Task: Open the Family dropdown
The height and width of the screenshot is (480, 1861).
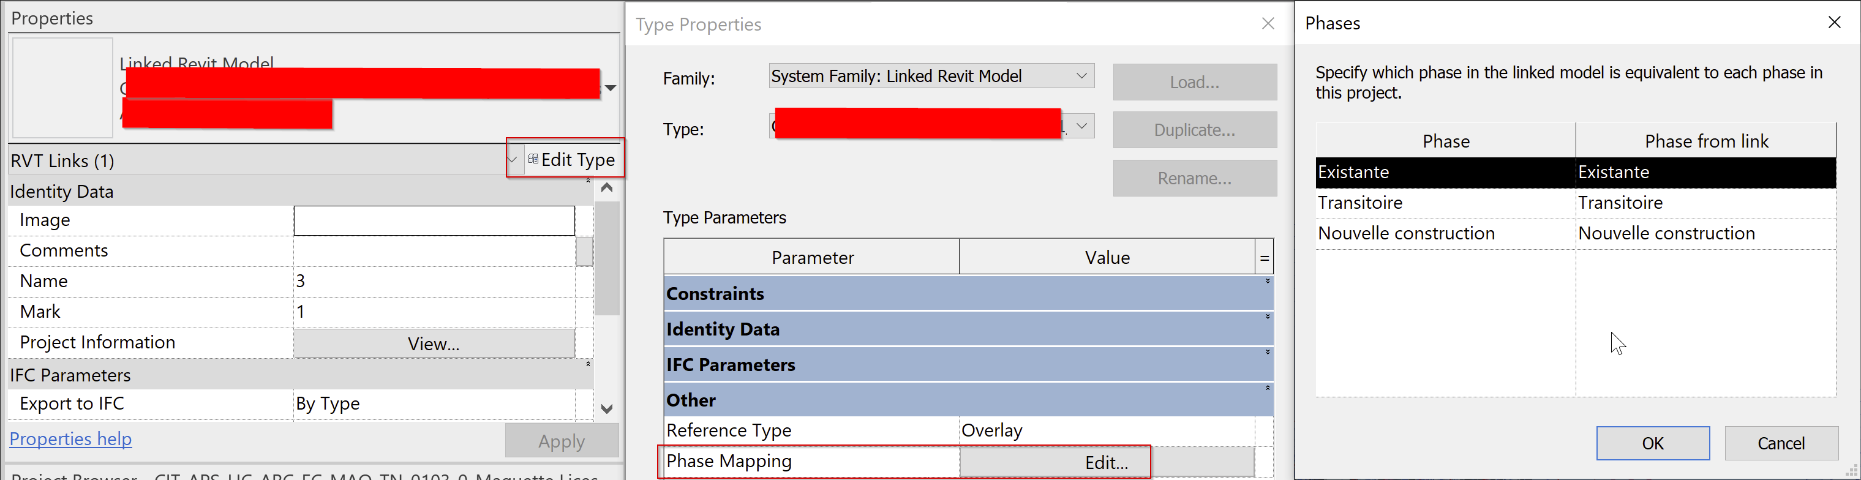Action: point(1081,76)
